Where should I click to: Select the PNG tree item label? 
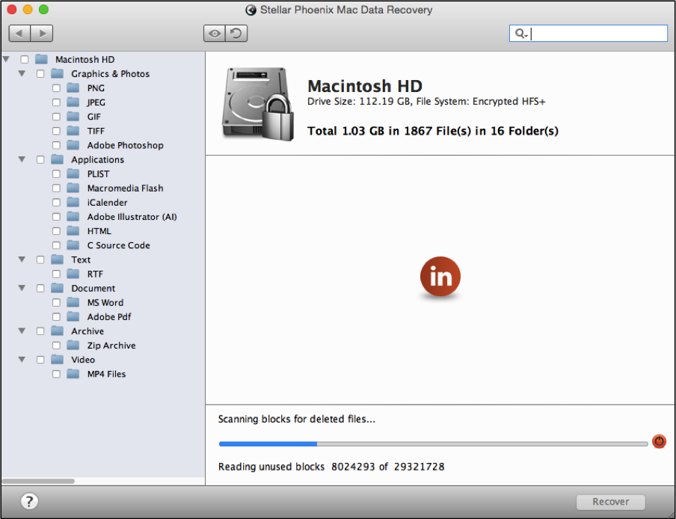coord(96,88)
